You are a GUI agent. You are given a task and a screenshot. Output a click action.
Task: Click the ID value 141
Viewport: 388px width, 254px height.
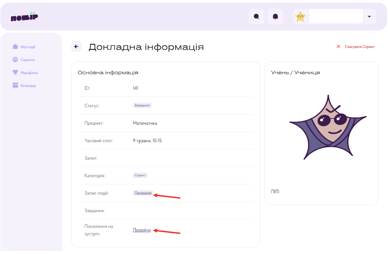[x=136, y=88]
